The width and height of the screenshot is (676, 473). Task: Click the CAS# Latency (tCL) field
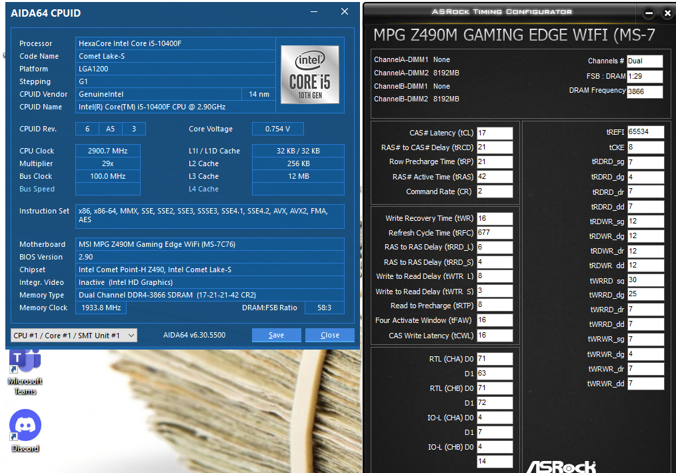[x=495, y=133]
